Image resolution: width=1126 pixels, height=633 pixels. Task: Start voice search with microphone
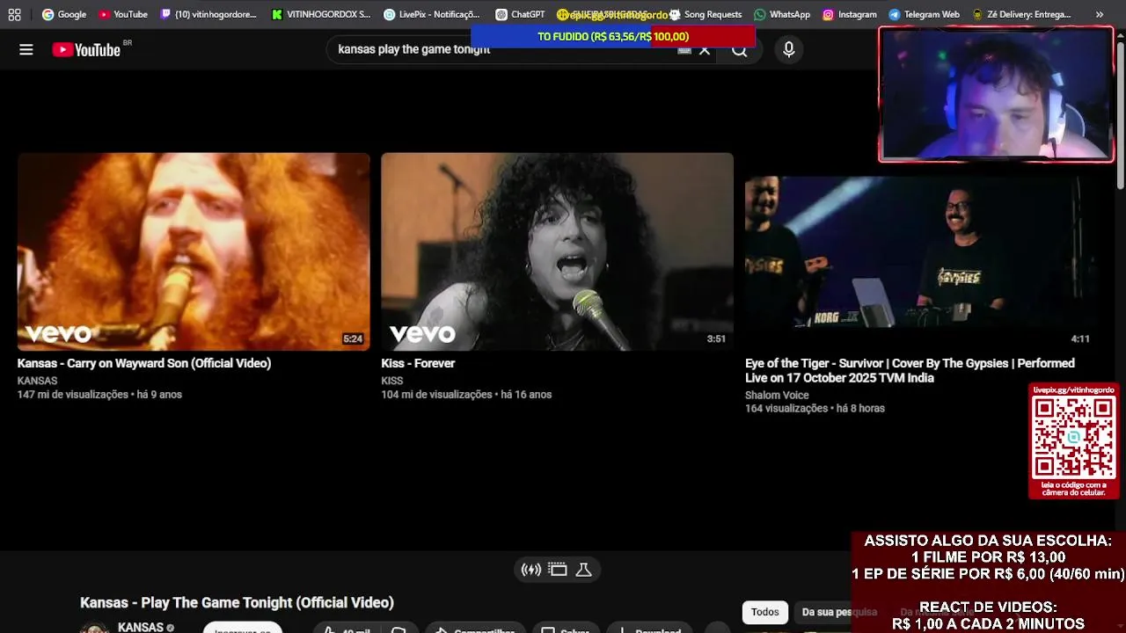(x=789, y=50)
